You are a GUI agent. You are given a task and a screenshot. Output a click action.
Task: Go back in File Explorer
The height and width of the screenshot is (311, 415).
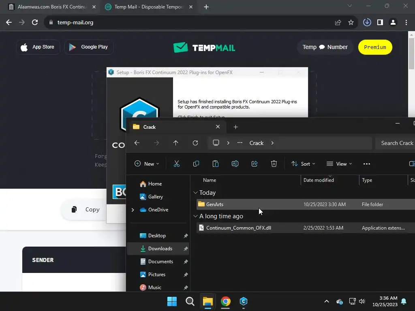[x=137, y=143]
